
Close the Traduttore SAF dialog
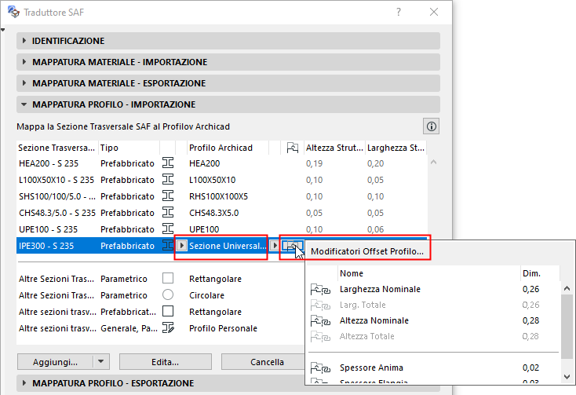click(x=434, y=12)
